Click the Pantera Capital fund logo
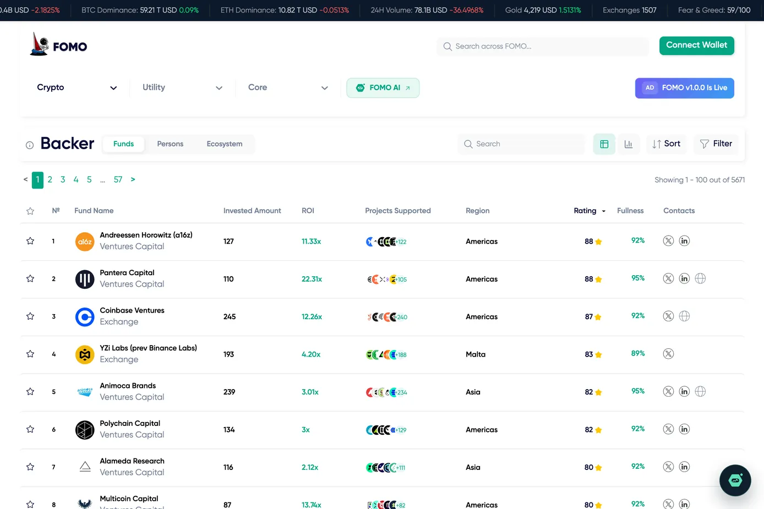764x509 pixels. pos(85,279)
